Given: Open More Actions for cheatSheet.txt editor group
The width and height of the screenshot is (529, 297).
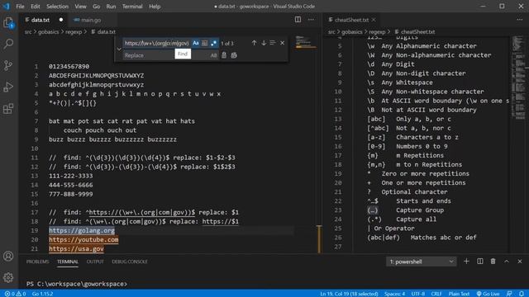Looking at the screenshot, I should [x=520, y=20].
